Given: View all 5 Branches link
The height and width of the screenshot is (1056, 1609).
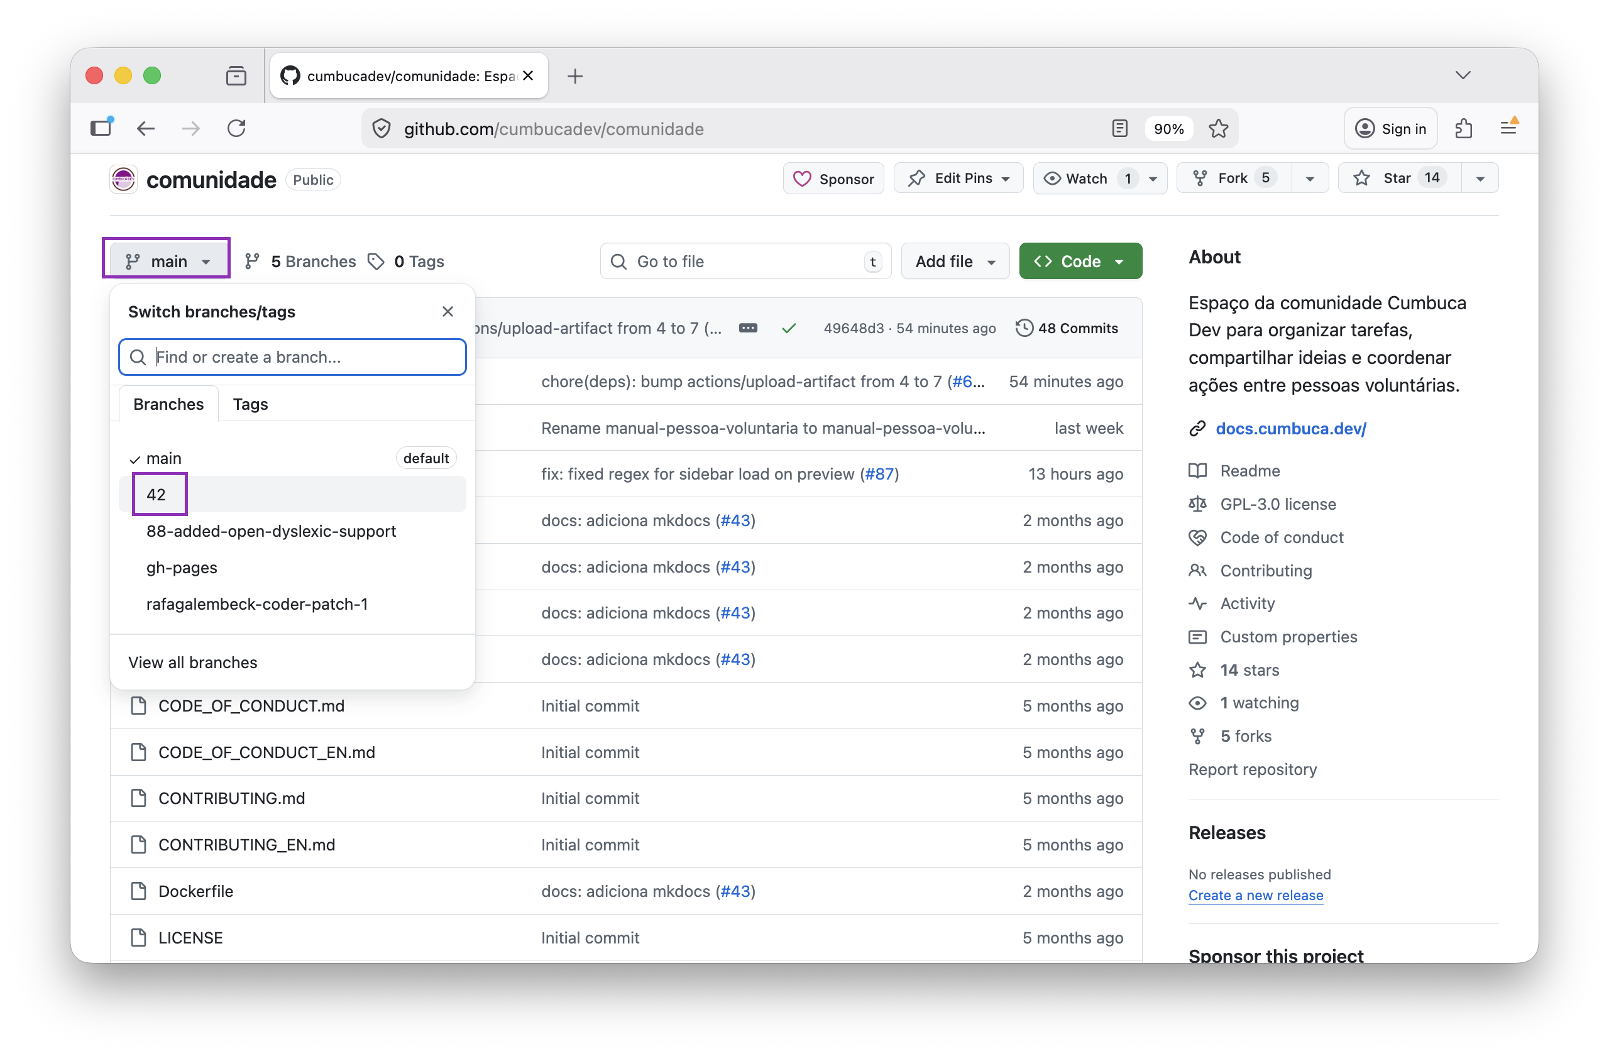Looking at the screenshot, I should click(300, 261).
